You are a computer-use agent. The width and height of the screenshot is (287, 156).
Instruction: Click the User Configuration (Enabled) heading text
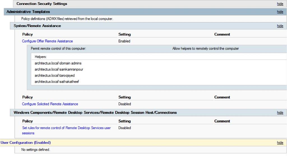coord(26,143)
